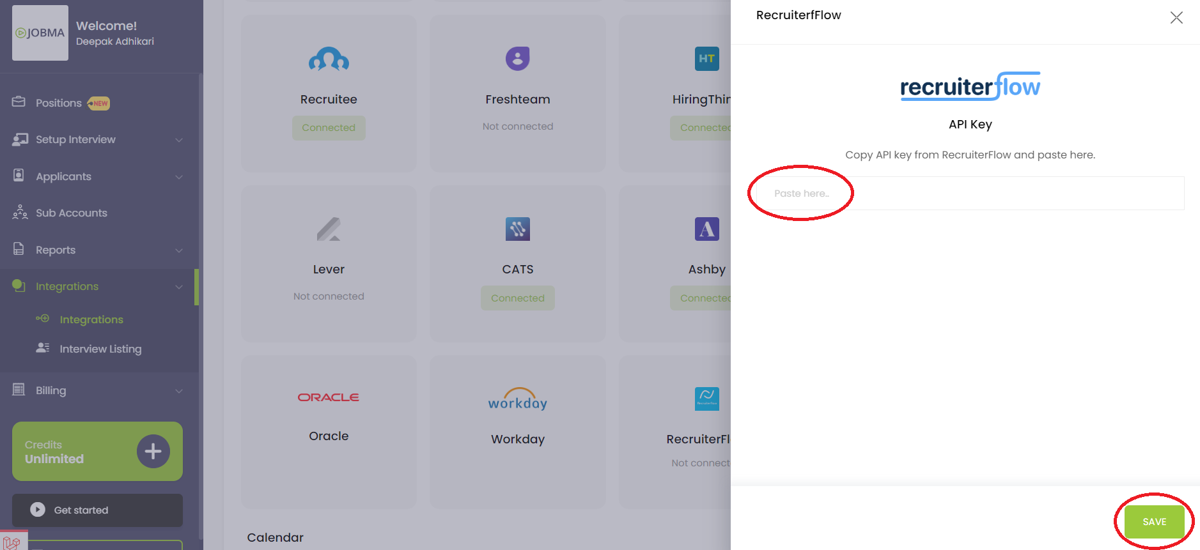This screenshot has width=1200, height=550.
Task: Click the Freshteam card title
Action: (x=518, y=100)
